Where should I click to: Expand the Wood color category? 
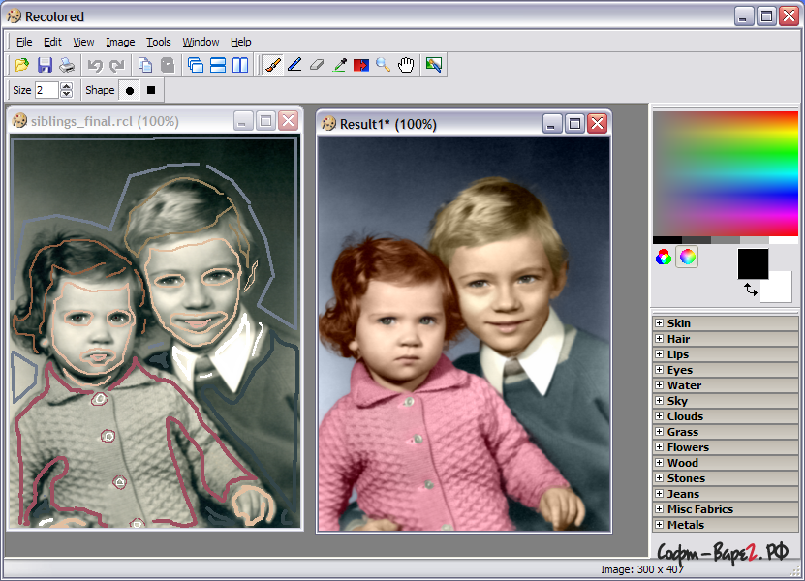pos(659,462)
